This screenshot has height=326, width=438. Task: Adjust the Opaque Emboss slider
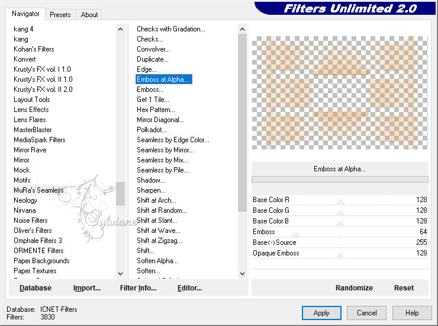click(x=340, y=253)
